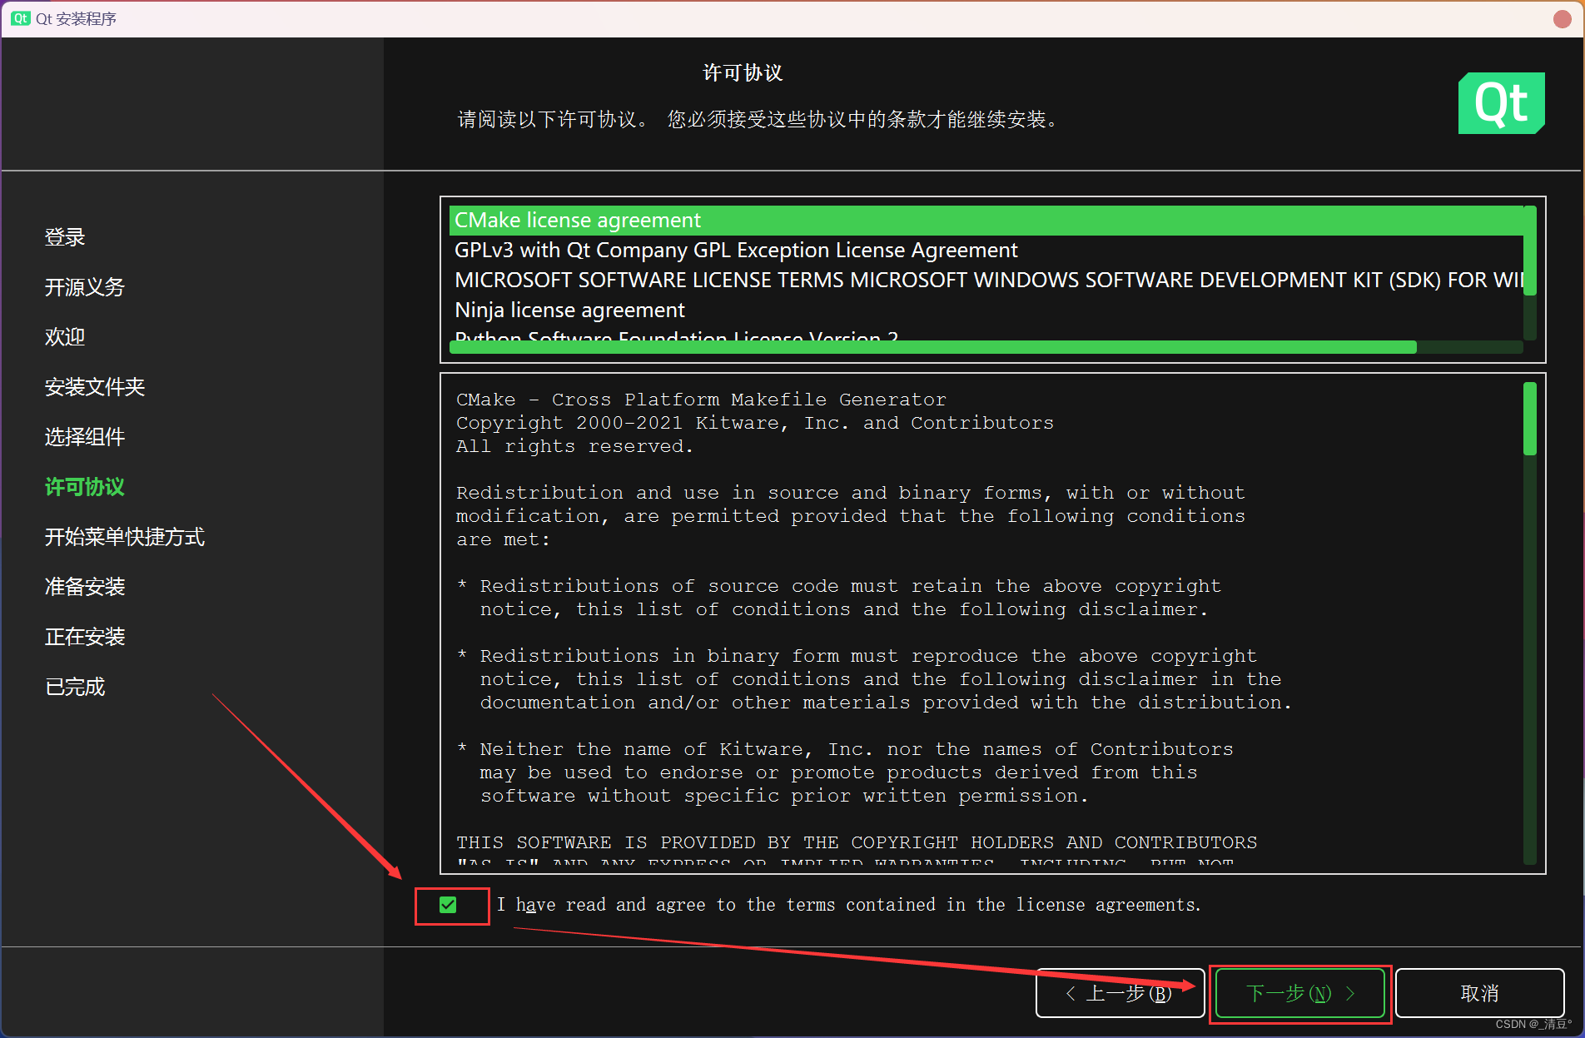
Task: Select CMake license agreement in the list
Action: point(986,221)
